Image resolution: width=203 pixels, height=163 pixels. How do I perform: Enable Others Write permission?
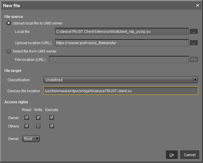(38, 126)
